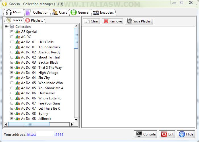Click artist icon beside Fire Your Guns

pos(18,103)
